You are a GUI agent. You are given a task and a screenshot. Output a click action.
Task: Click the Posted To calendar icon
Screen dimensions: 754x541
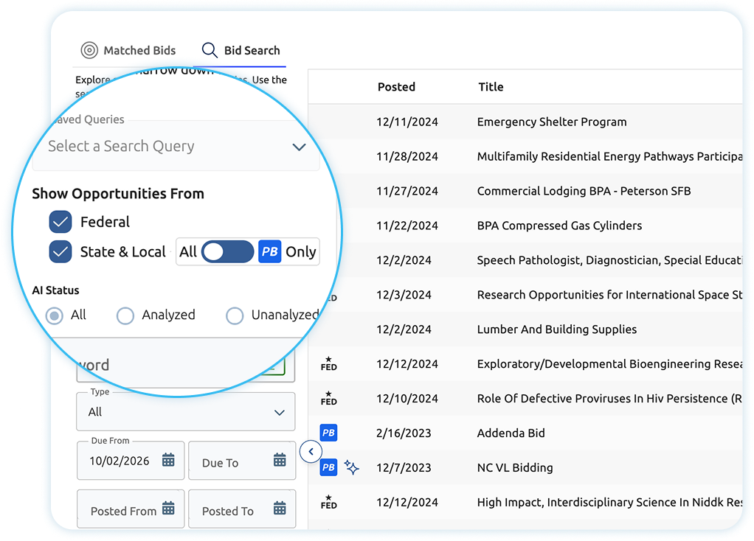pos(280,508)
